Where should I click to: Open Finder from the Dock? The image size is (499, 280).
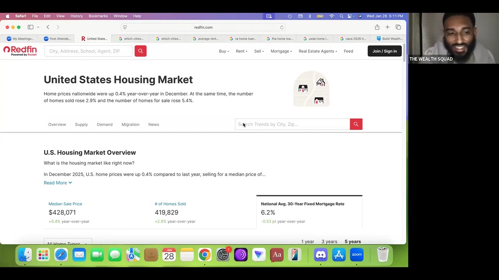[x=25, y=255]
